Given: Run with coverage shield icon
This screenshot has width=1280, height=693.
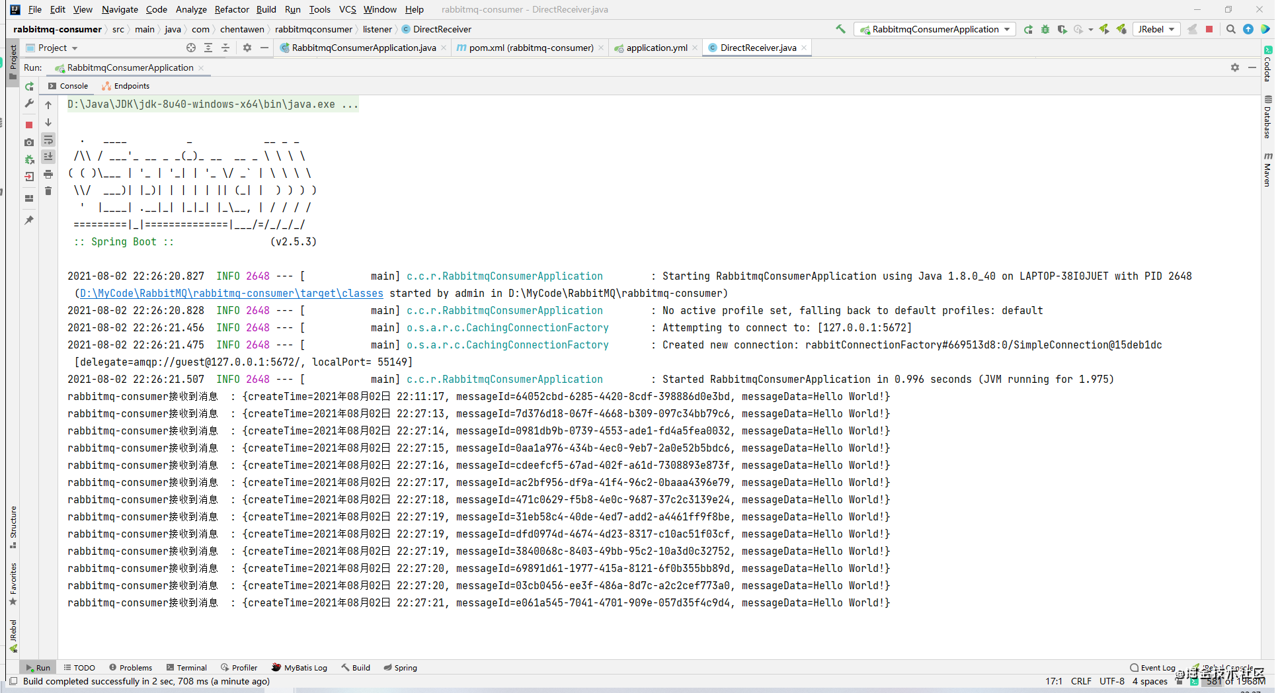Looking at the screenshot, I should pyautogui.click(x=1062, y=29).
